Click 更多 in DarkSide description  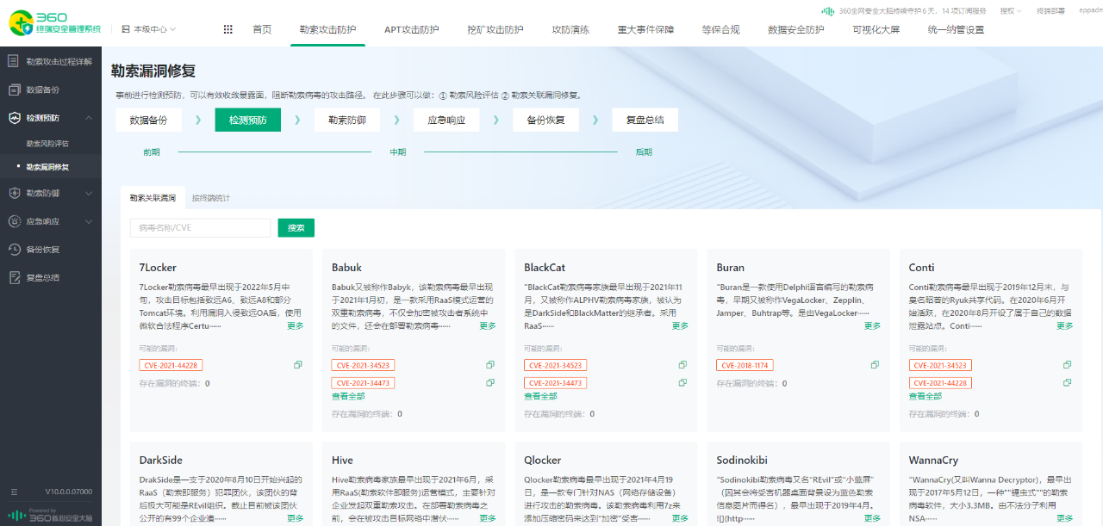pyautogui.click(x=296, y=519)
